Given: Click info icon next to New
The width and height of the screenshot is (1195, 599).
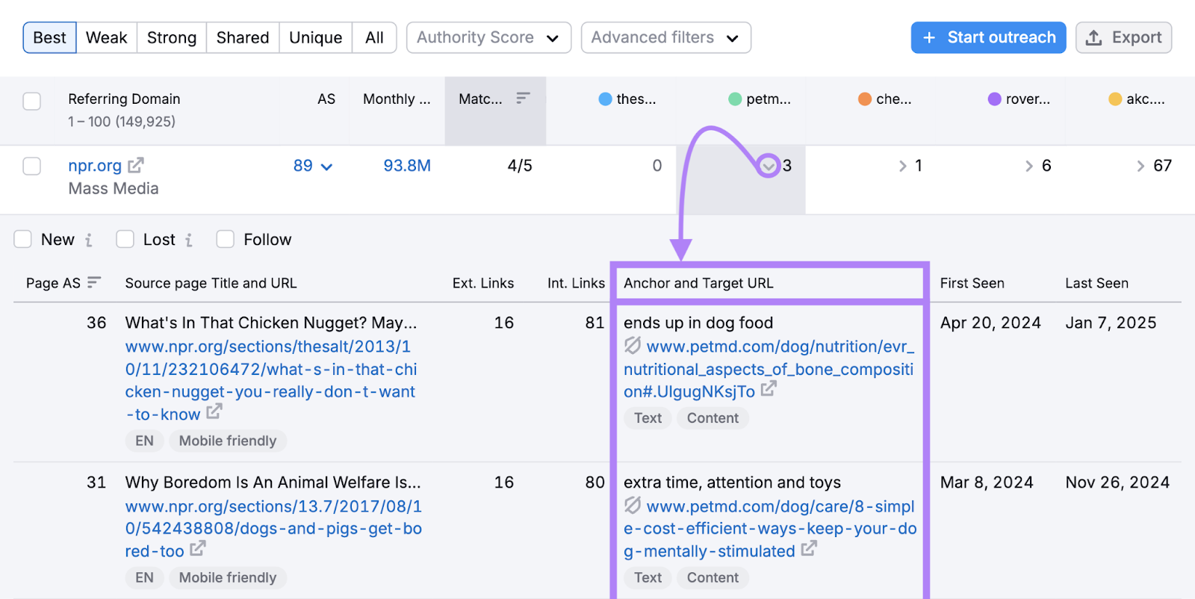Looking at the screenshot, I should pos(89,240).
